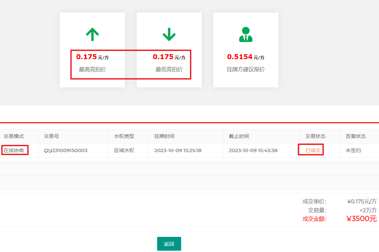Click the 0.5154 suggested price value
This screenshot has width=379, height=252.
coord(240,57)
